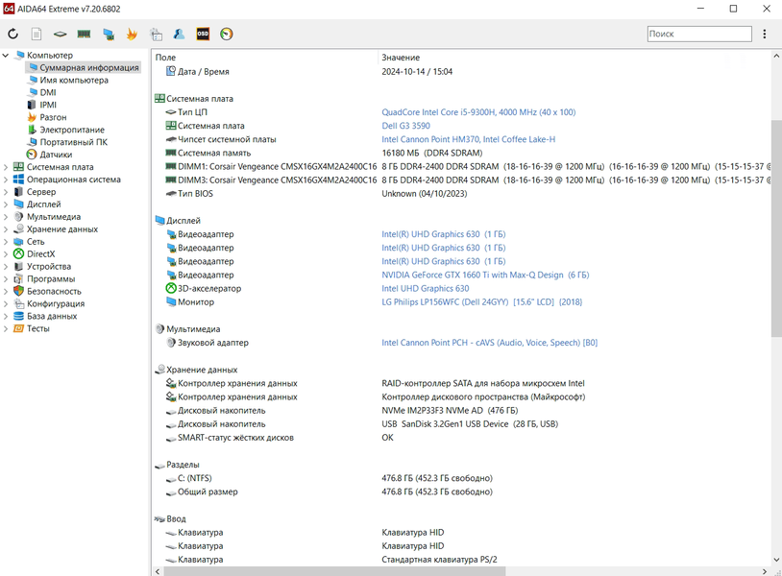Select the NVMe IM2P33F3 disk value
The width and height of the screenshot is (782, 576).
pyautogui.click(x=450, y=411)
